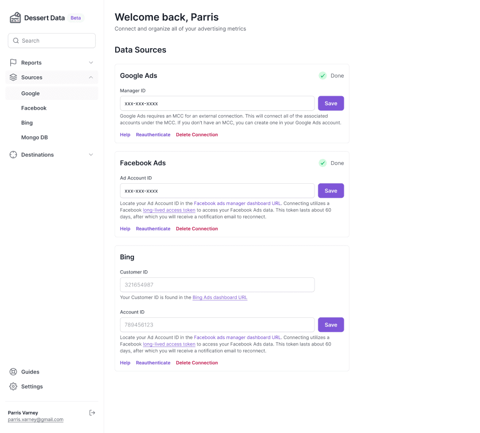Screen dimensions: 480x433
Task: Expand the Reports chevron
Action: coord(91,63)
